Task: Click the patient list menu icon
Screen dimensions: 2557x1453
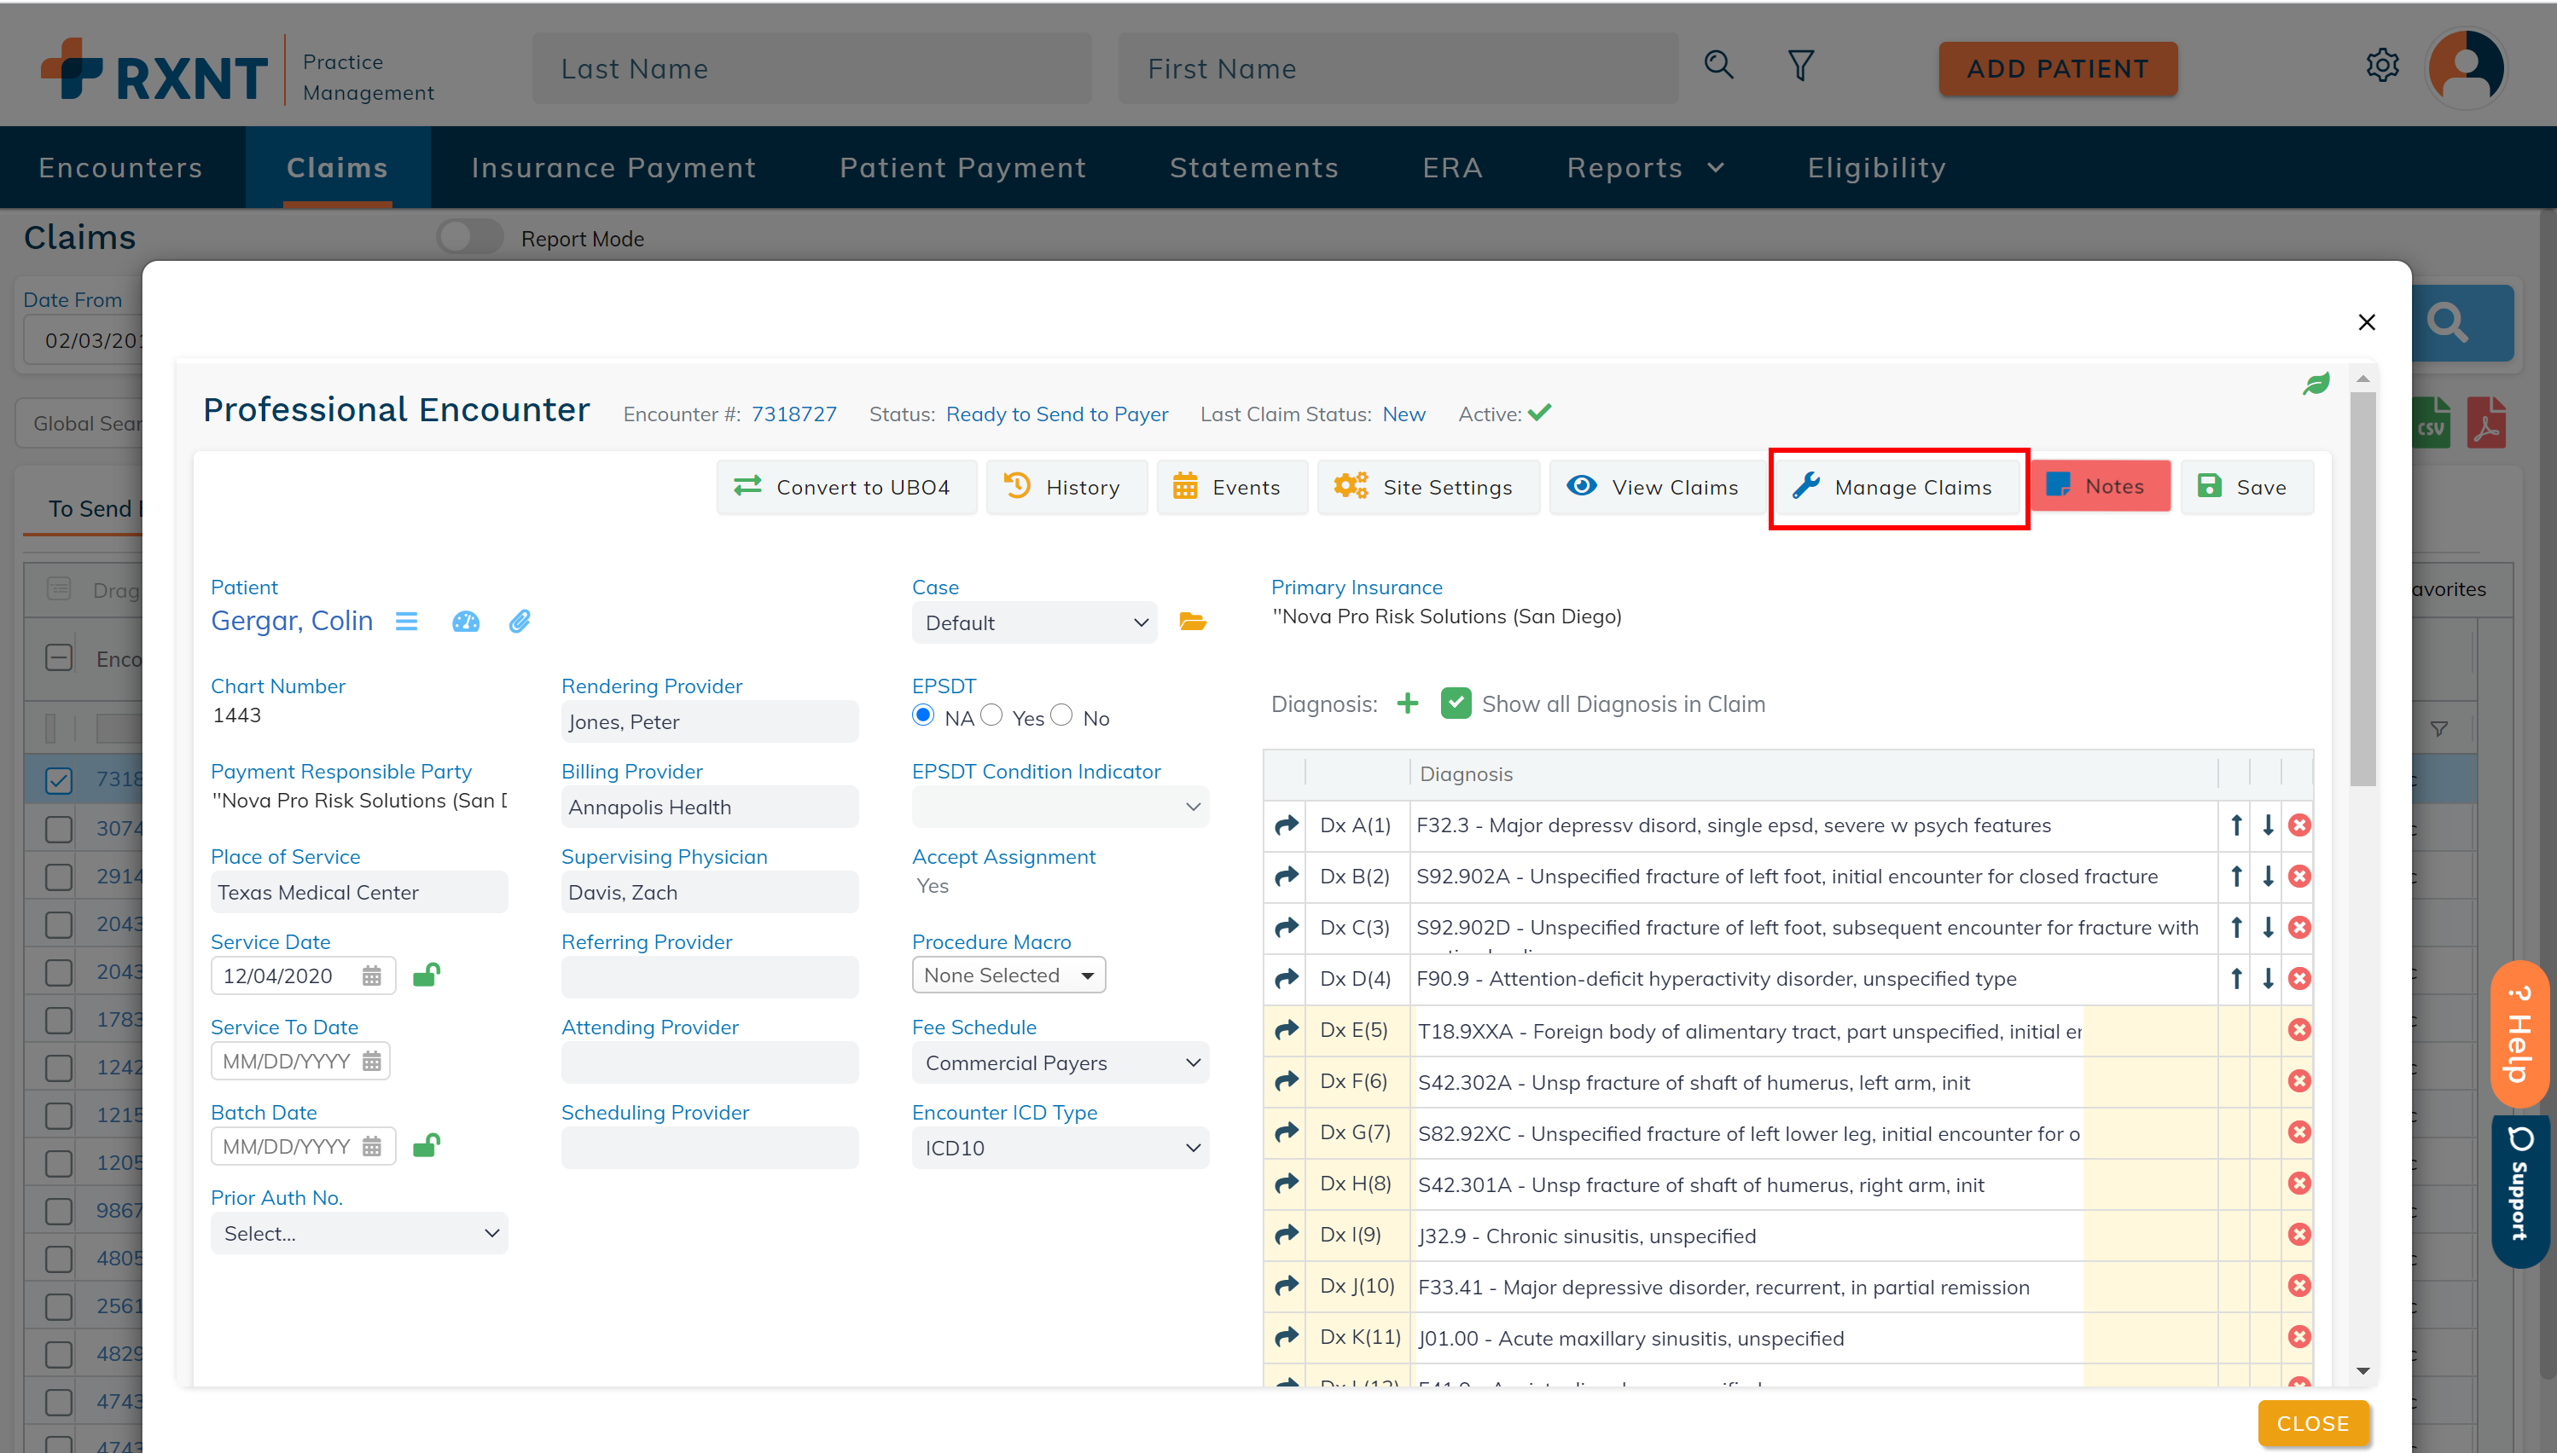Action: 406,622
